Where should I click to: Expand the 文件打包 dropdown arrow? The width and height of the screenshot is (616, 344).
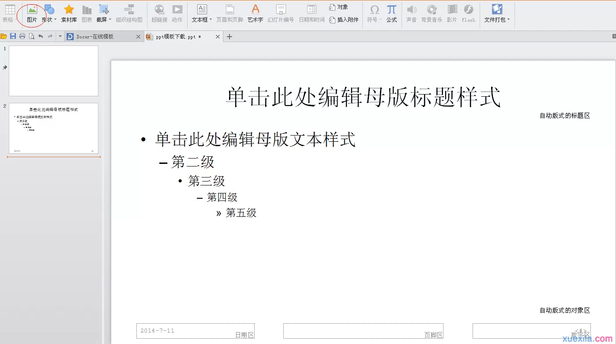pyautogui.click(x=508, y=20)
